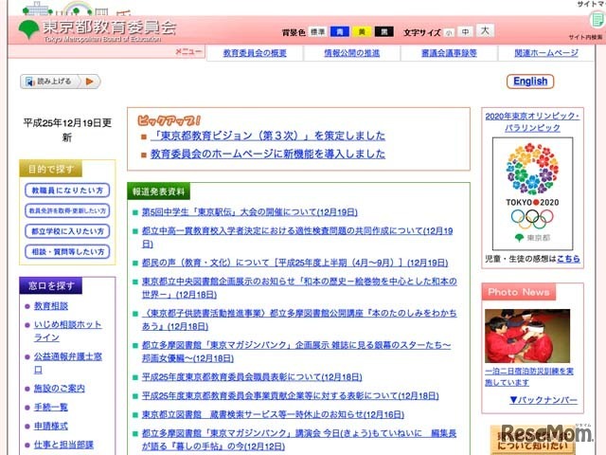Viewport: 606px width, 455px height.
Task: Open いじめ相談ホットライン sidebar link
Action: (x=67, y=331)
